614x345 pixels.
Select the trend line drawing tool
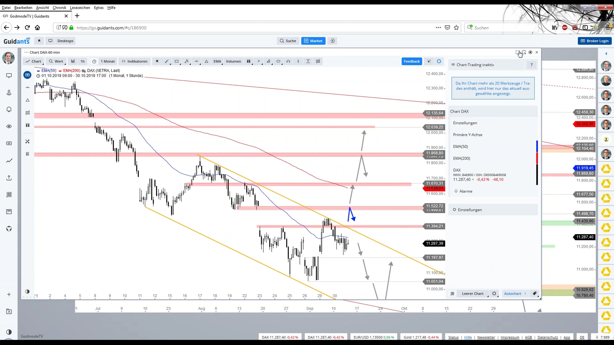tap(167, 61)
